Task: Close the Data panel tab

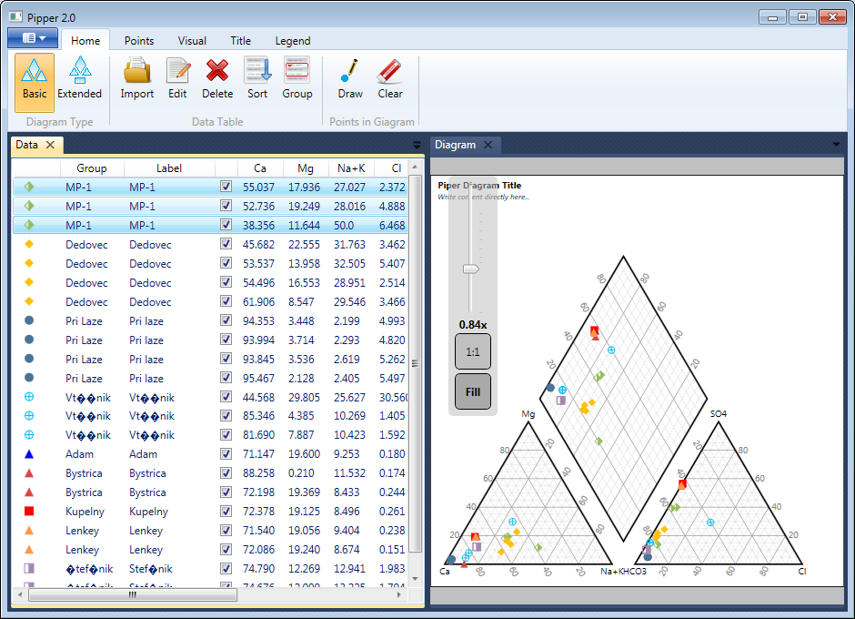Action: tap(50, 145)
